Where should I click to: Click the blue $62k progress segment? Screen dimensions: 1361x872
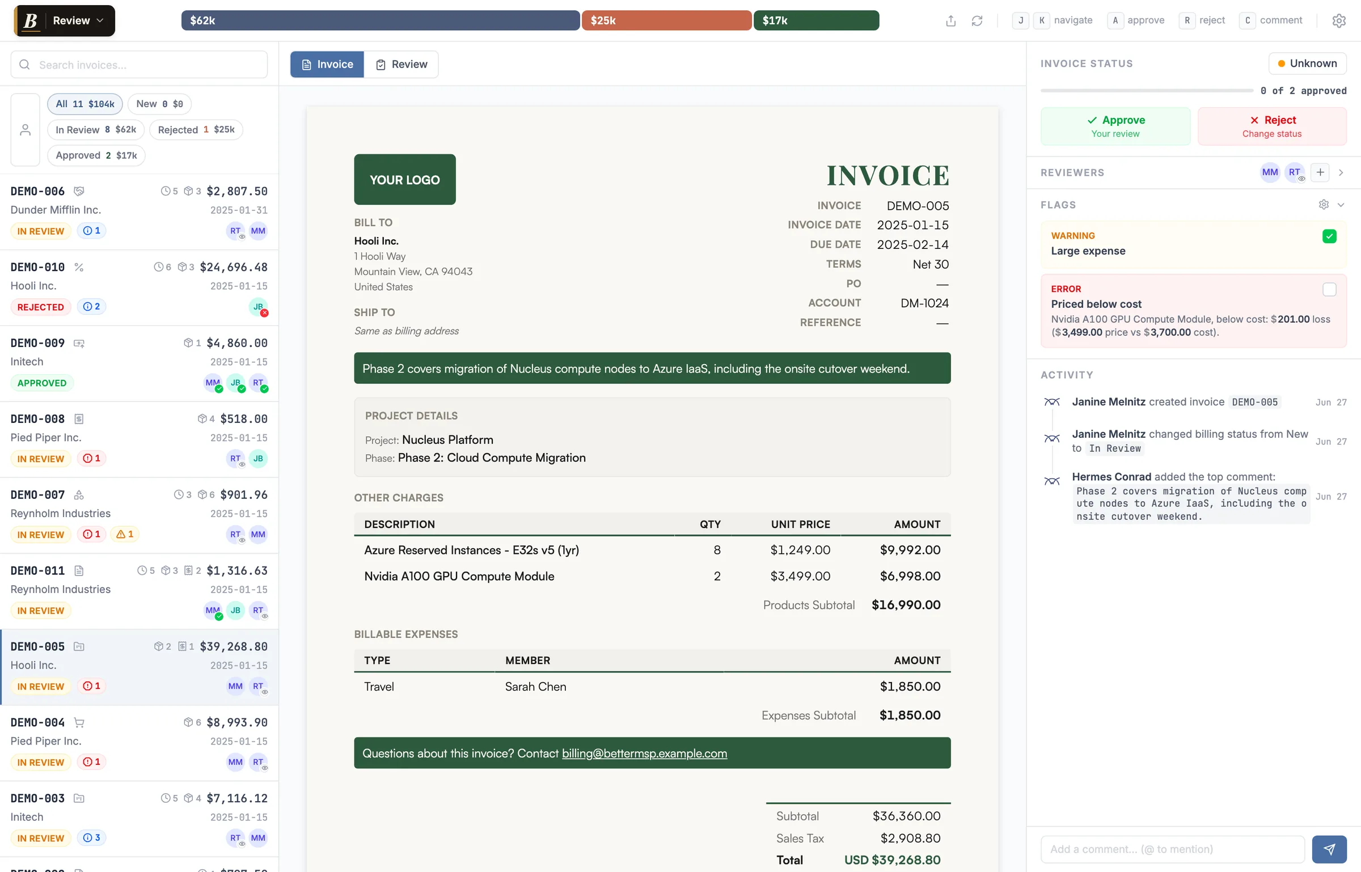point(381,20)
